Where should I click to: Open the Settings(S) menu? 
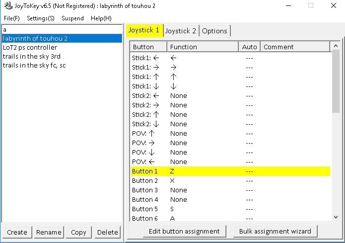[x=41, y=18]
